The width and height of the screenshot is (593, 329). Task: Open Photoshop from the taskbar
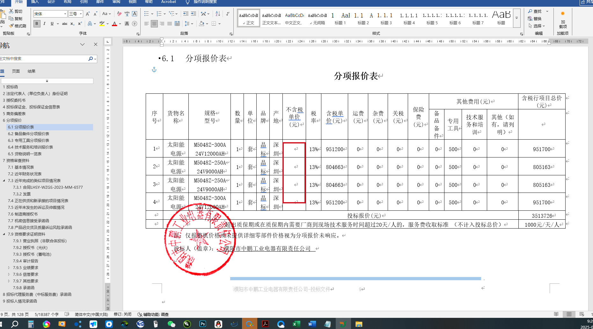tap(202, 324)
